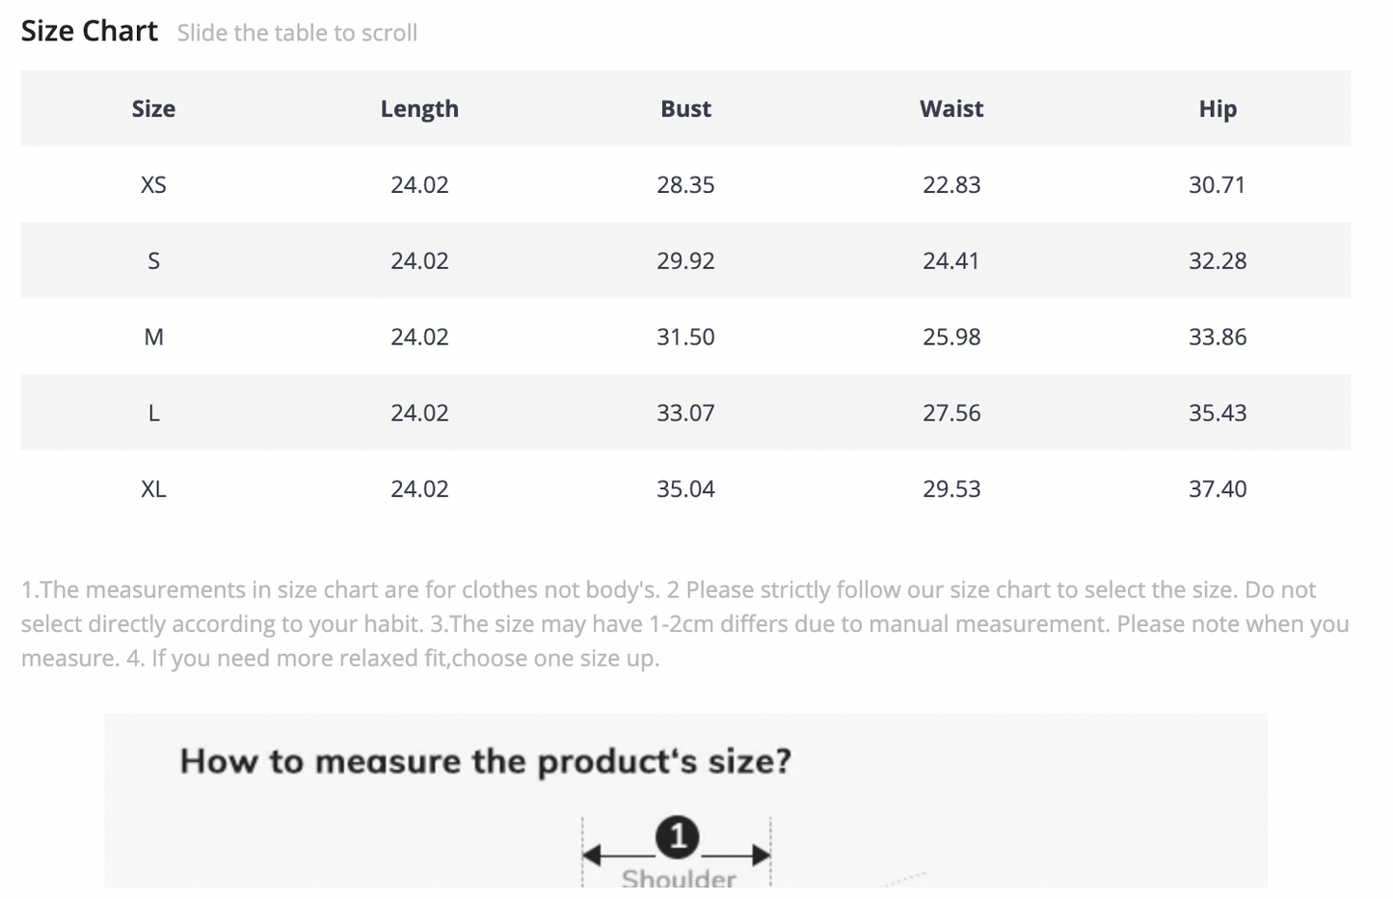1393x899 pixels.
Task: Click the Size column header
Action: (x=153, y=109)
